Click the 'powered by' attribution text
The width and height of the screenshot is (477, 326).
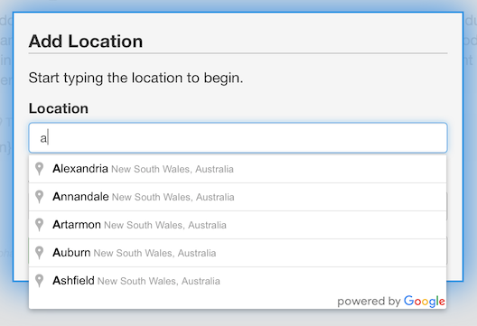coord(369,302)
